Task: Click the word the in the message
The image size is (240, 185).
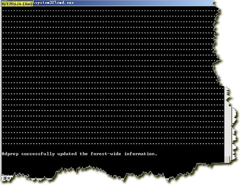Action: pos(84,154)
